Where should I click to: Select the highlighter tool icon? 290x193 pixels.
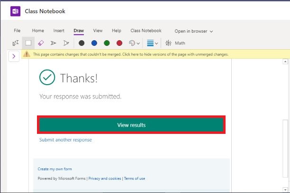point(66,43)
